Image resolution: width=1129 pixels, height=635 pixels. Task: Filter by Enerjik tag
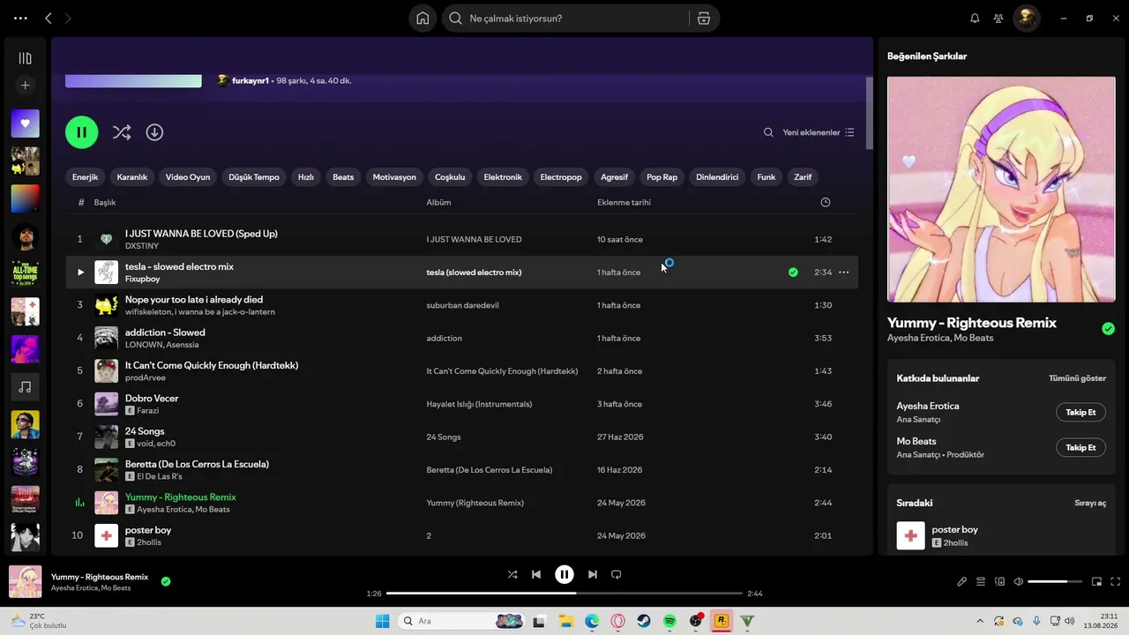[86, 177]
